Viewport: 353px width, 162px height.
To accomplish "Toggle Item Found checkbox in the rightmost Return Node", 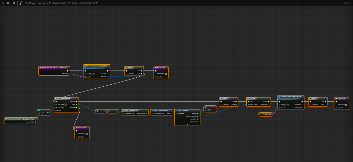I will click(x=346, y=105).
